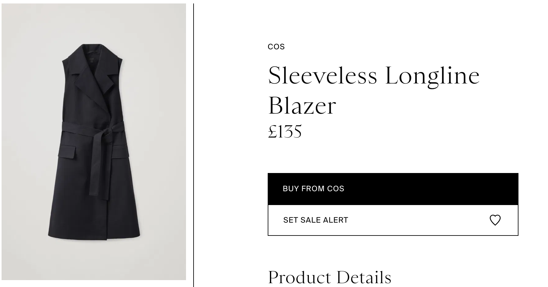Open the black blazer product photo

pyautogui.click(x=94, y=142)
